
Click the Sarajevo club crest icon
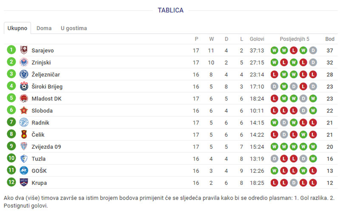point(24,50)
